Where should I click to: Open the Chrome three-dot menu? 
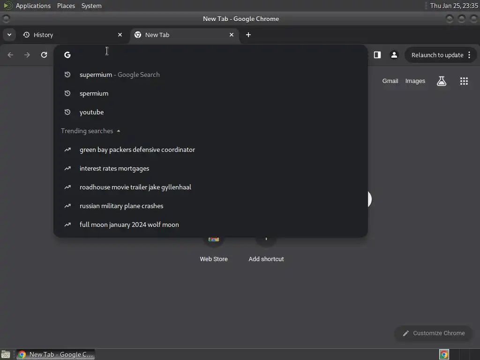coord(469,55)
